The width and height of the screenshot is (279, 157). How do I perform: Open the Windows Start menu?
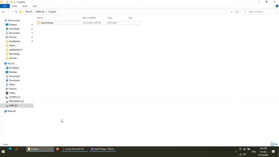pos(3,152)
